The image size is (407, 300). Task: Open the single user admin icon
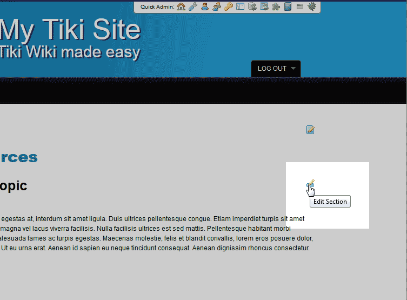(x=205, y=6)
